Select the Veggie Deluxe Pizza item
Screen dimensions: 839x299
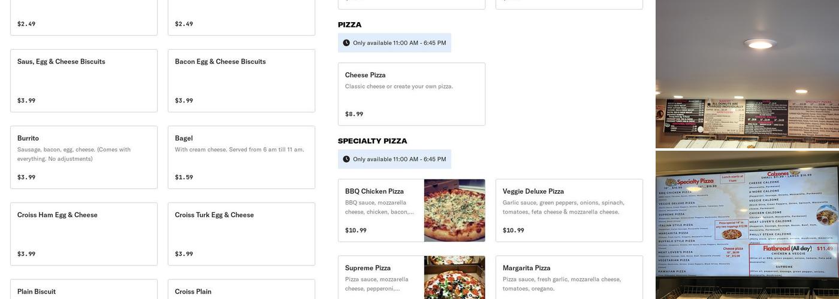[x=569, y=210]
